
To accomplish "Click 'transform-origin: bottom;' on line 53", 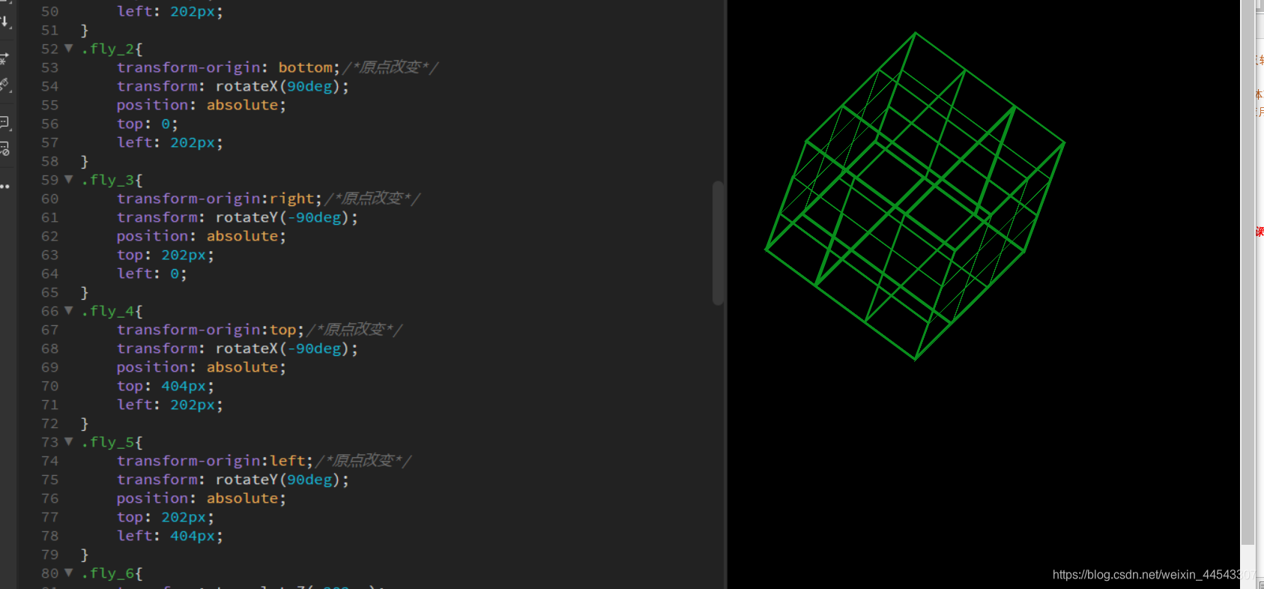I will (x=229, y=67).
